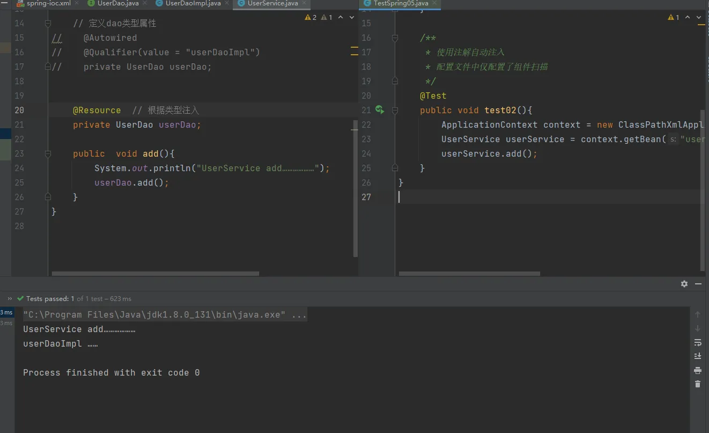Viewport: 709px width, 433px height.
Task: Click the 'userDao.add();' statement
Action: [132, 182]
